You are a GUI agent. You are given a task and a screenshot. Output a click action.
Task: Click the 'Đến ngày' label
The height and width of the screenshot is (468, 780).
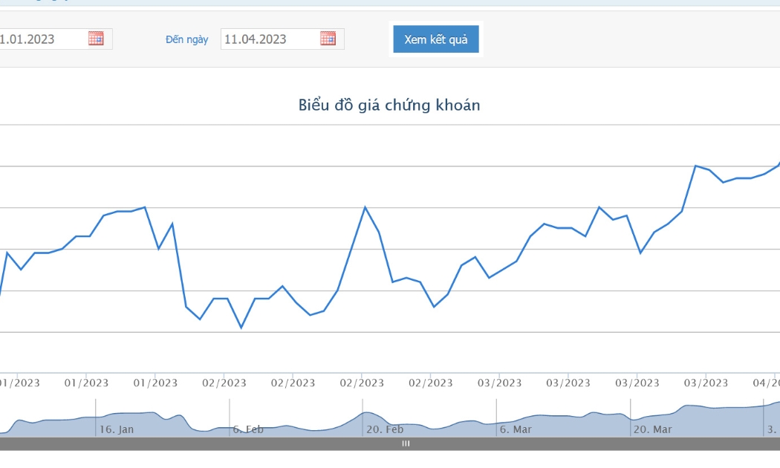[187, 39]
